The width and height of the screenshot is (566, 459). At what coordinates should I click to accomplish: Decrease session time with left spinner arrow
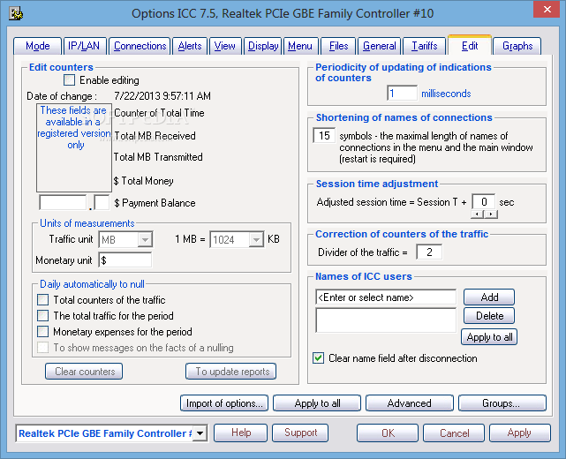[x=478, y=214]
